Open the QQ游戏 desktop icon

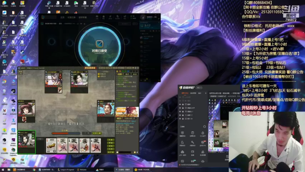[x=13, y=4]
